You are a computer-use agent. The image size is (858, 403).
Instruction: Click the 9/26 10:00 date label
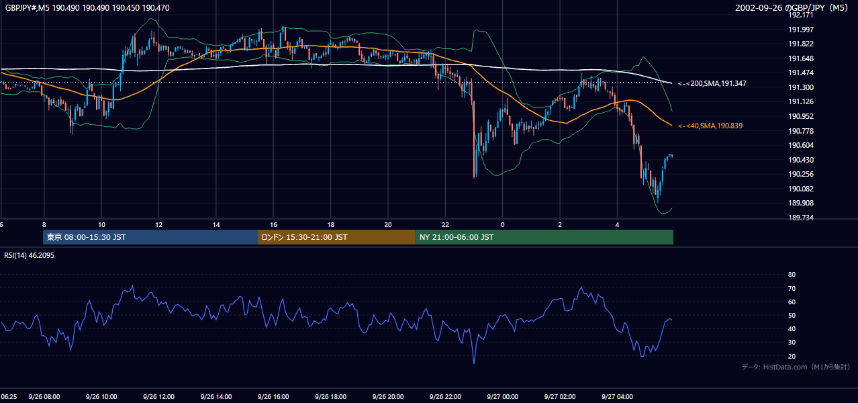click(x=101, y=397)
